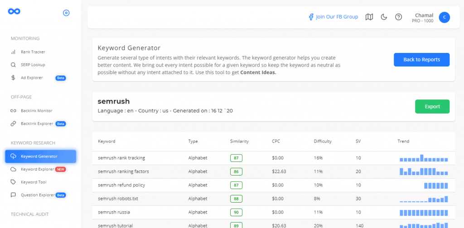464x228 pixels.
Task: Sort by Similarity column header
Action: pyautogui.click(x=239, y=142)
